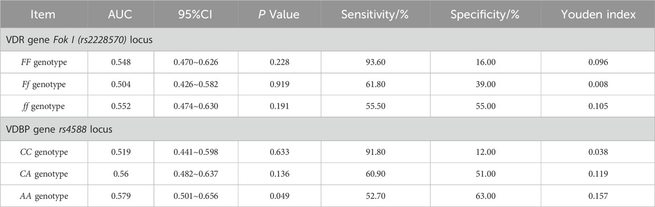Select the 95%CI value 0.470~0.626
The height and width of the screenshot is (207, 655).
[196, 62]
